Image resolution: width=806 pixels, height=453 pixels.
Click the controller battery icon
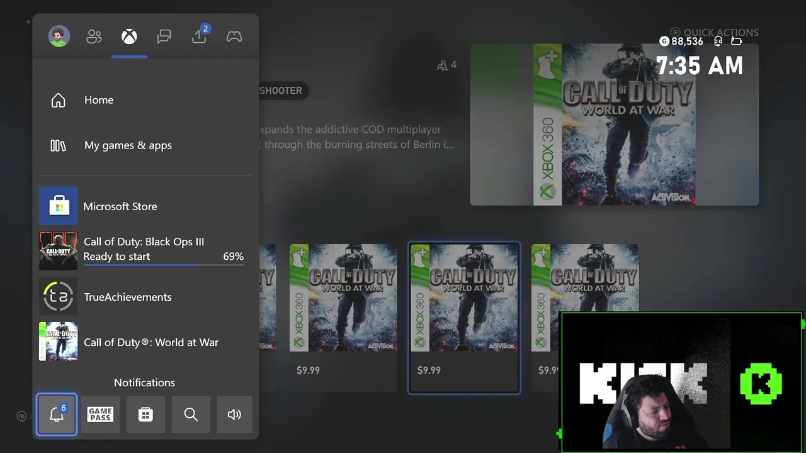click(737, 41)
